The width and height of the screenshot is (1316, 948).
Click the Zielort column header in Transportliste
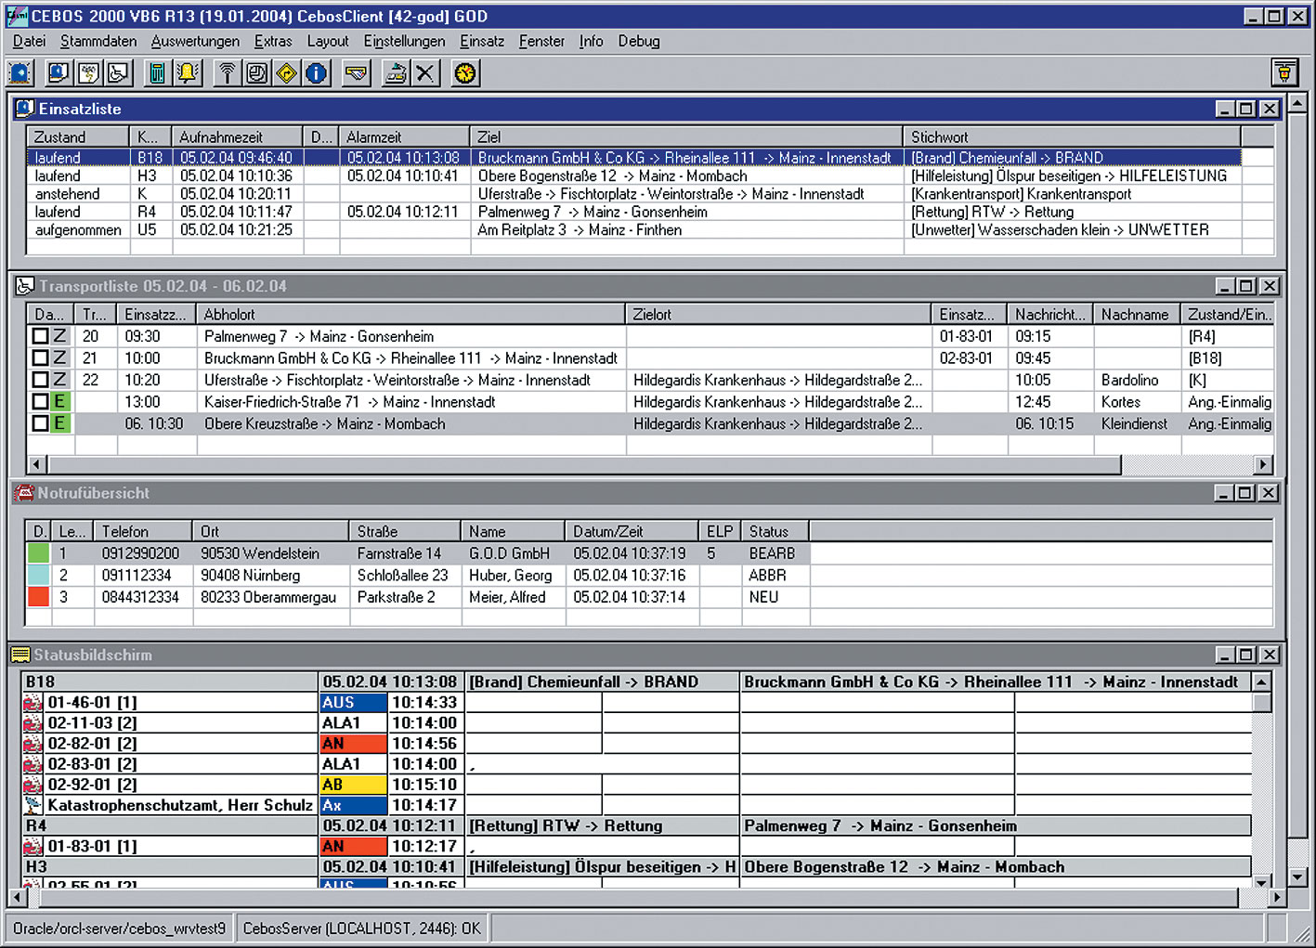click(776, 315)
